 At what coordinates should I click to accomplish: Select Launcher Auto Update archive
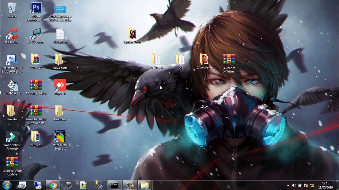coord(12,167)
